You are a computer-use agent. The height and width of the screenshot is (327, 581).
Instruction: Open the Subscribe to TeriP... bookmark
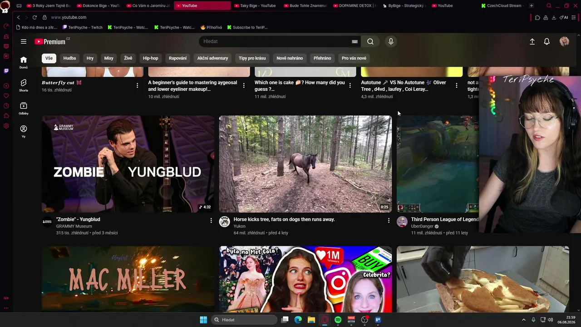[x=247, y=27]
